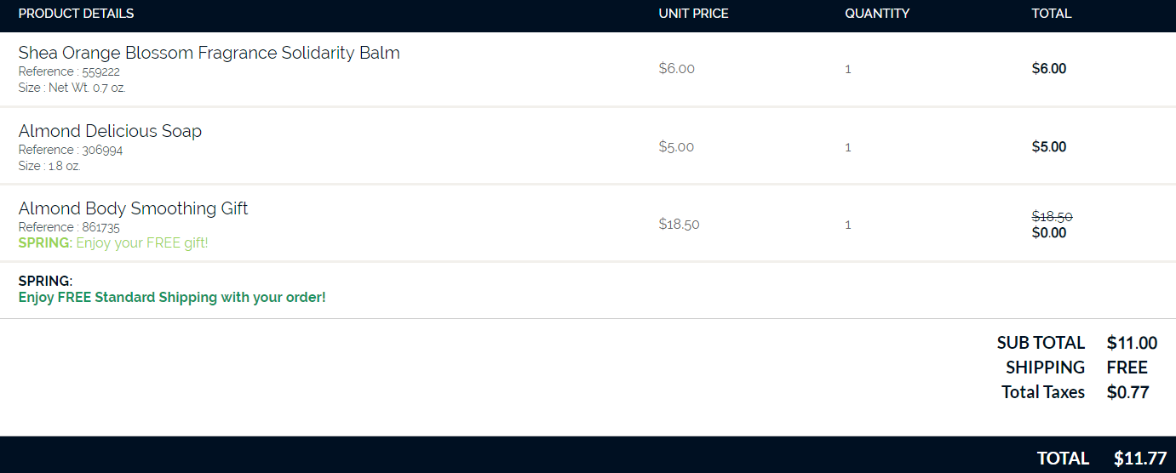Image resolution: width=1176 pixels, height=473 pixels.
Task: Click the TOTAL column header
Action: (1052, 14)
